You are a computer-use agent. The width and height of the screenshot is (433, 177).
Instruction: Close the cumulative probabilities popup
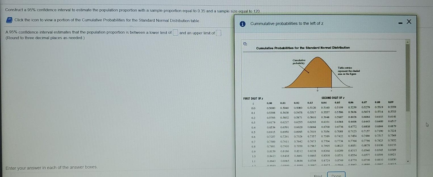[409, 22]
